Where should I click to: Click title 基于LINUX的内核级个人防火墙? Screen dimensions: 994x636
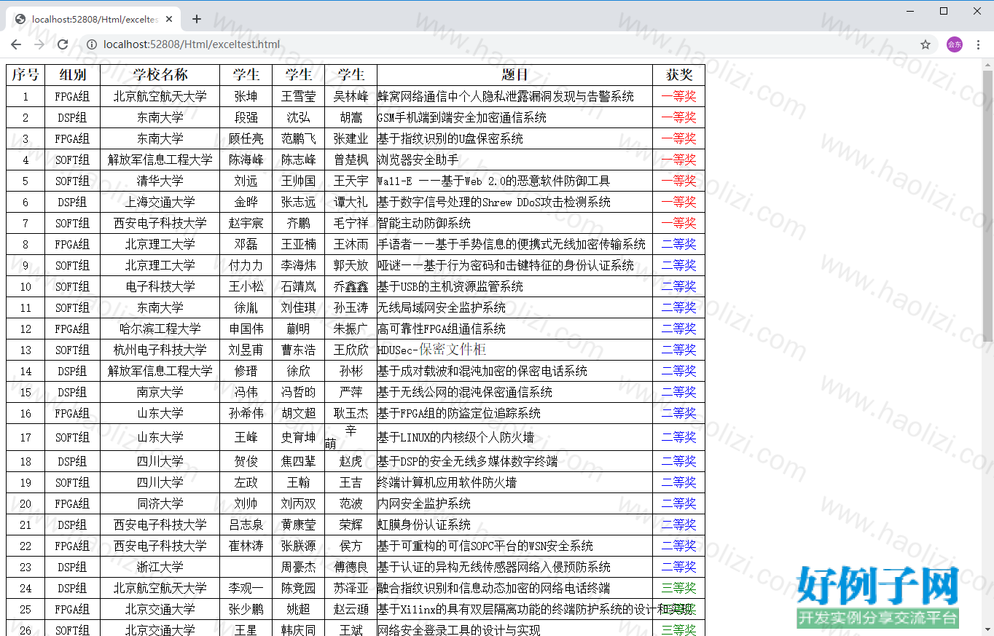pos(456,437)
